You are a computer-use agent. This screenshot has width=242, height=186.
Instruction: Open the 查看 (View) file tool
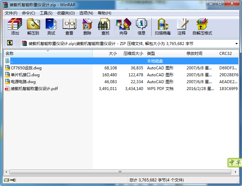(x=69, y=27)
